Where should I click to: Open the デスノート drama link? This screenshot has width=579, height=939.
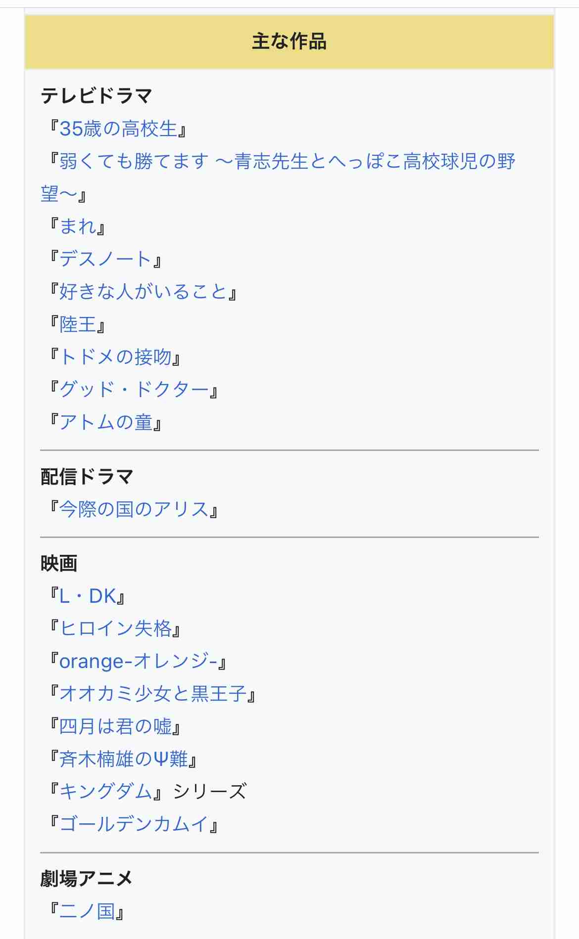105,260
